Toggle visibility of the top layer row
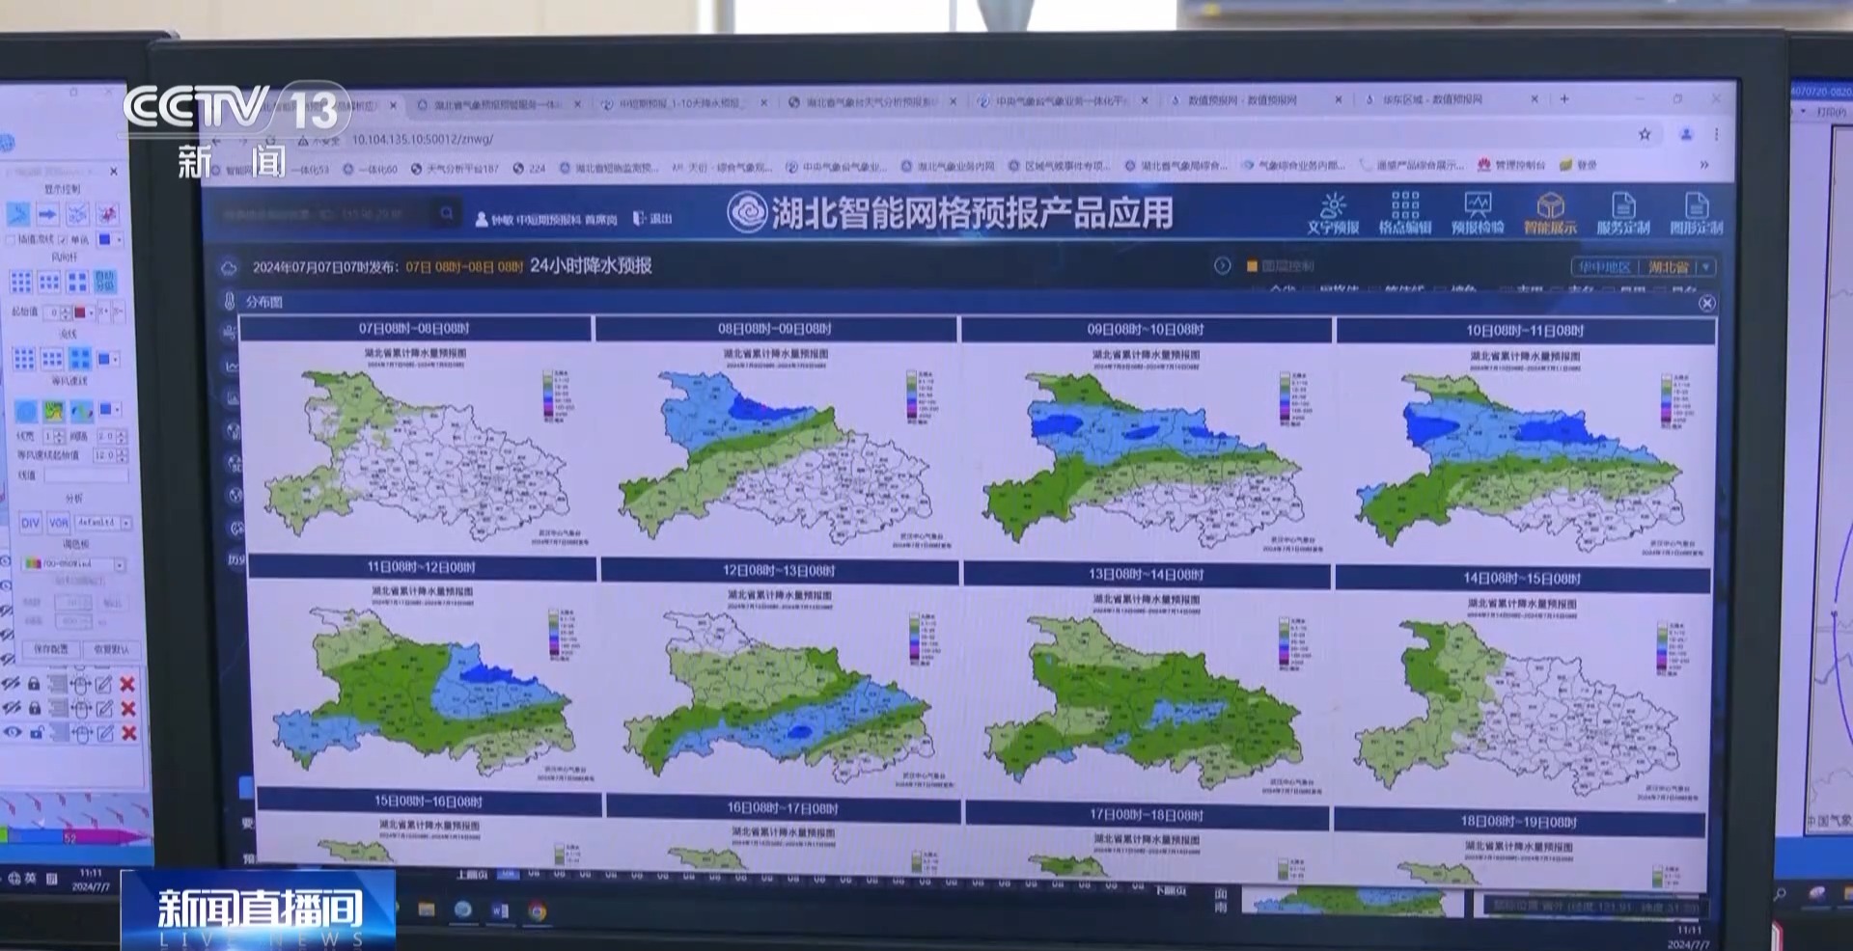 click(x=12, y=684)
